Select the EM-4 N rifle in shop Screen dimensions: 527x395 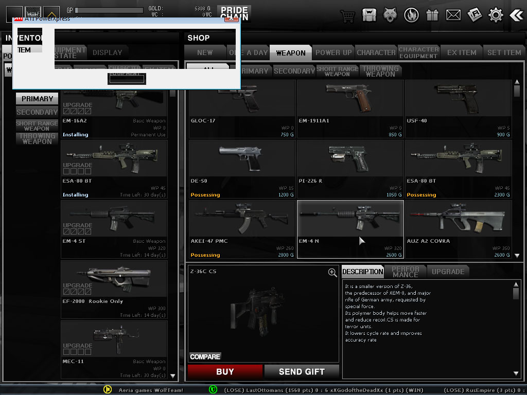(350, 229)
